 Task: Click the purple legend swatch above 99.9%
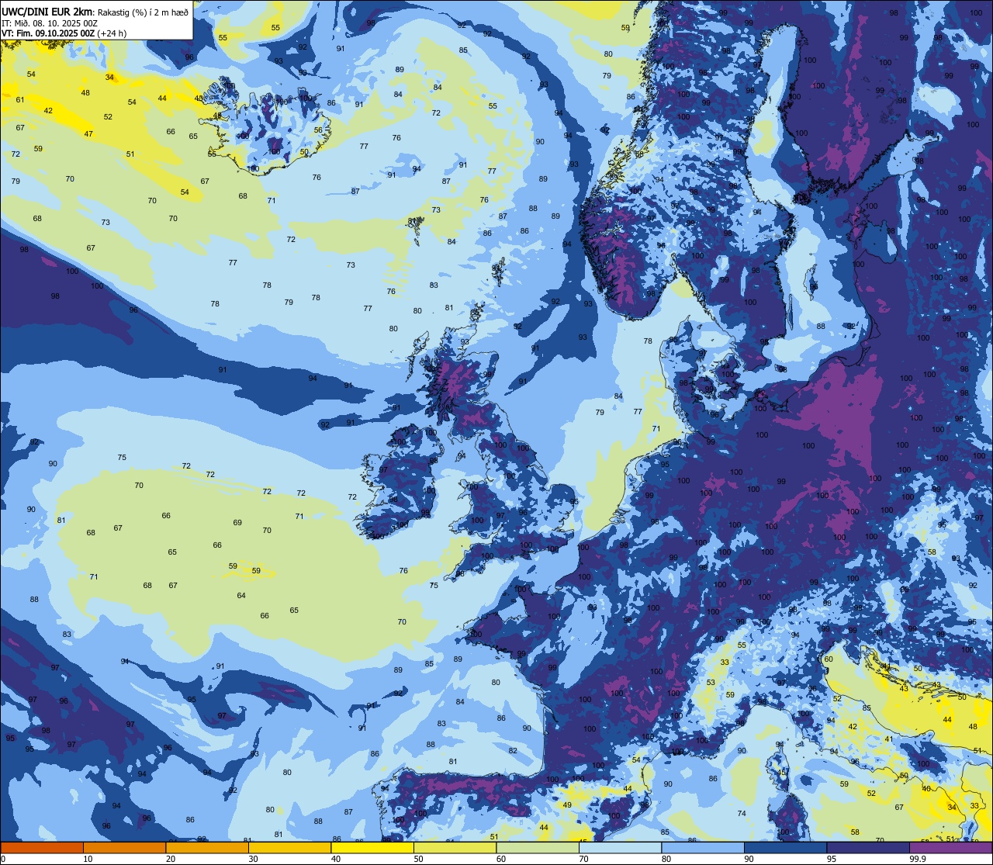click(x=950, y=848)
